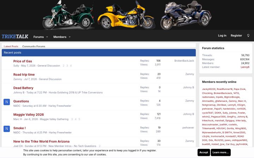Viewport: 254px width, 158px height.
Task: Go to page 5 of Maggie Valley 2026
Action: pos(79,119)
